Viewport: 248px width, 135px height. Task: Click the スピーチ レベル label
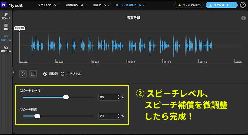pyautogui.click(x=30, y=90)
